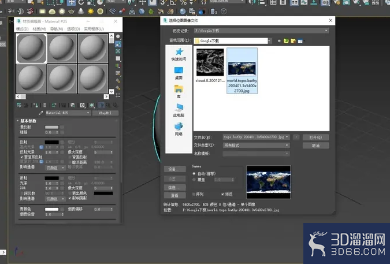Toggle Backlight icon in Material Editor side toolbar
390x264 pixels.
coord(118,44)
